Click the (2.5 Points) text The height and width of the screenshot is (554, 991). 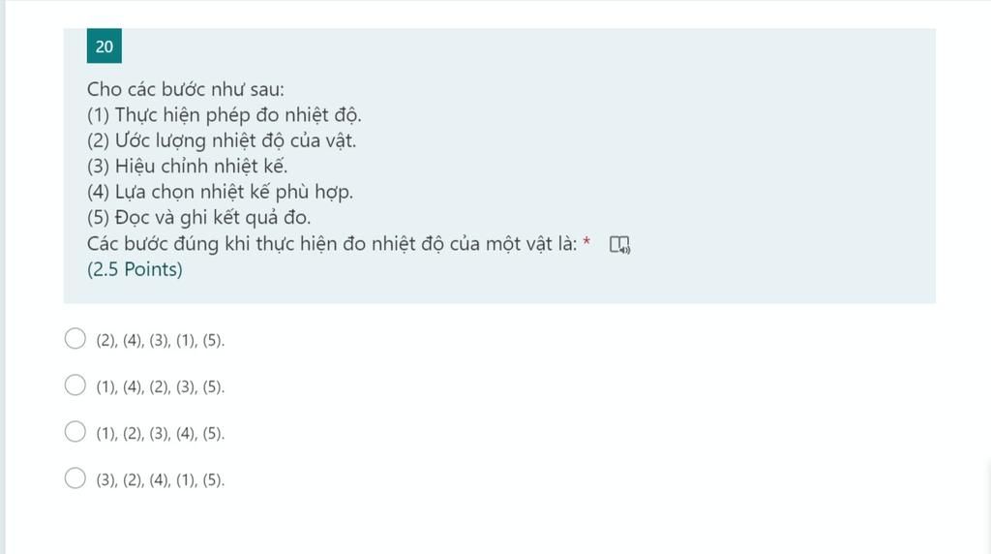pyautogui.click(x=135, y=269)
